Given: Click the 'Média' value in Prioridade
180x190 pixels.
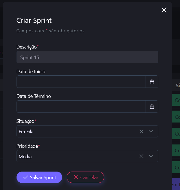Looking at the screenshot, I should 25,156.
